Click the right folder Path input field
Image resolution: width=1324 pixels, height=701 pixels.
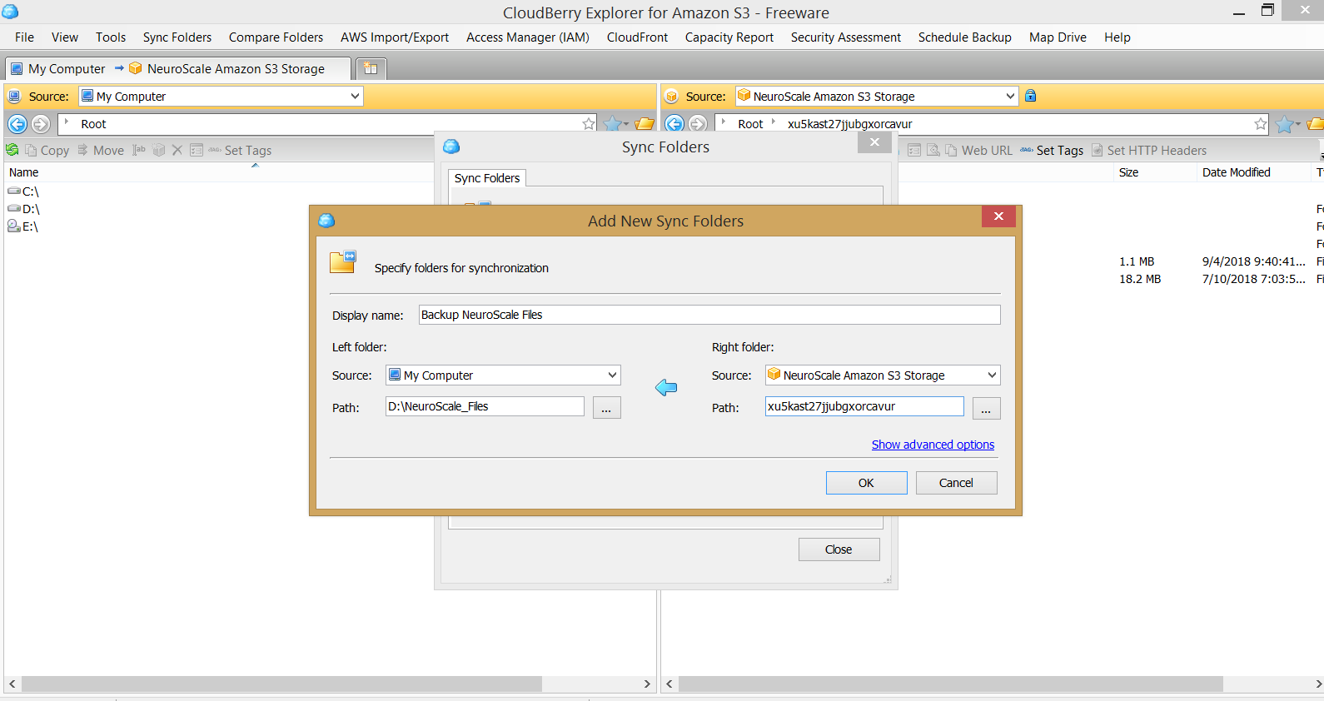point(864,406)
